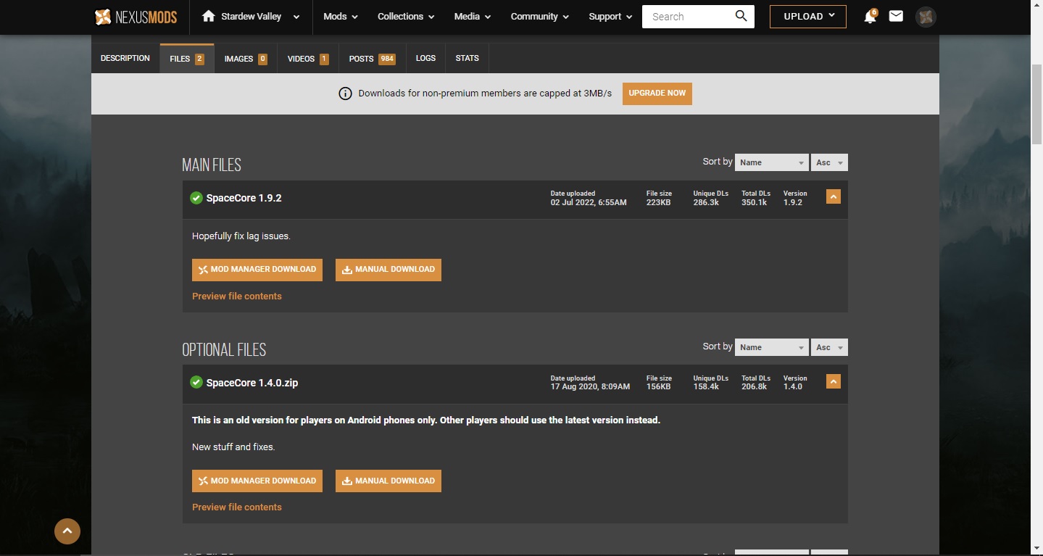Open Optional Files sort-by Name dropdown
The image size is (1043, 556).
[771, 347]
